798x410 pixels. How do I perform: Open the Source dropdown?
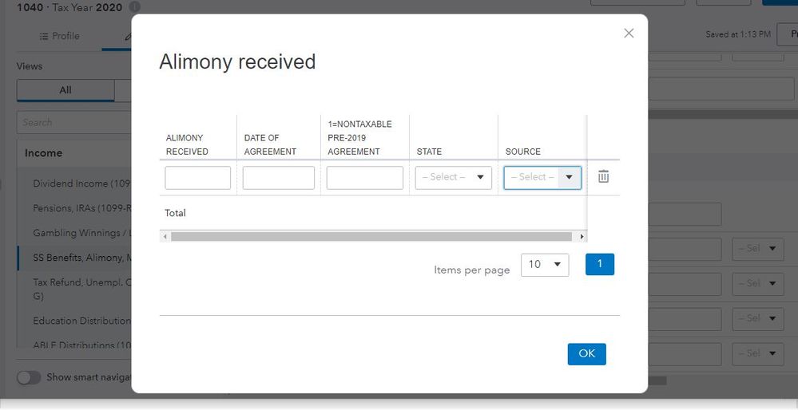click(542, 177)
